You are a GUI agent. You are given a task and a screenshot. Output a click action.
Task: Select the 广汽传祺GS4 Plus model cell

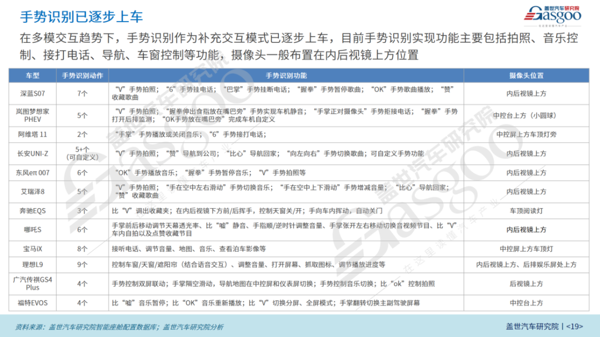[33, 284]
